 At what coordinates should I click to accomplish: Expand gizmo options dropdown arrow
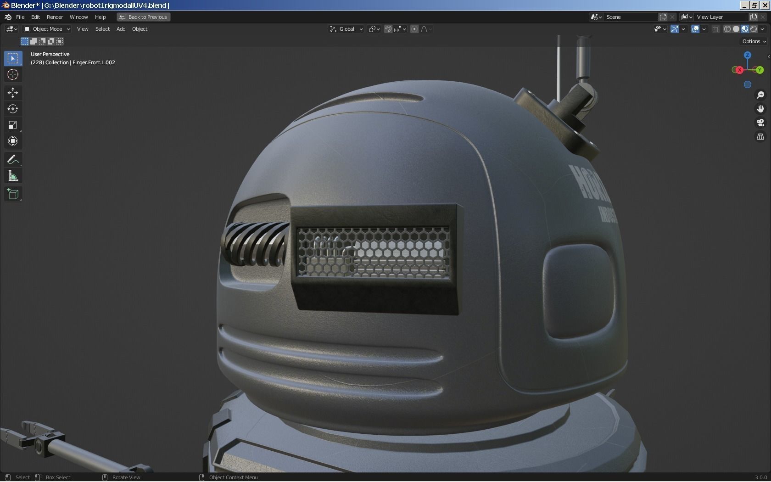[683, 29]
